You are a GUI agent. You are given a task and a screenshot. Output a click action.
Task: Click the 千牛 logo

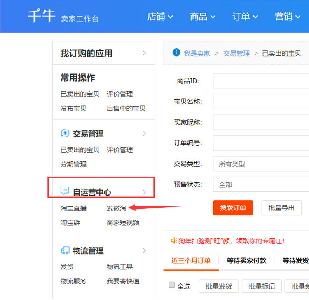coord(42,16)
